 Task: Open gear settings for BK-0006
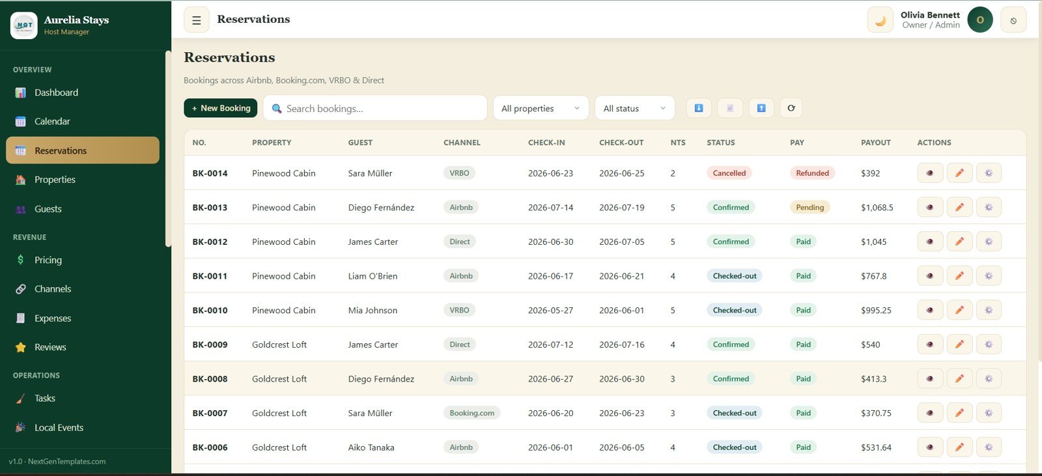tap(989, 447)
